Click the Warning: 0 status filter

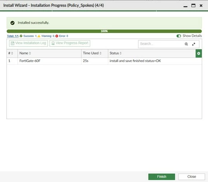46,36
